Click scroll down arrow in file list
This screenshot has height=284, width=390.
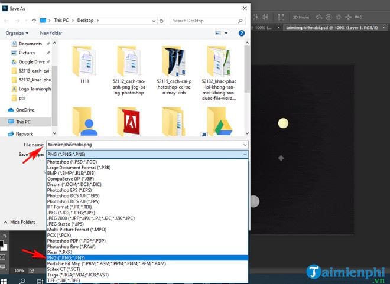coord(247,133)
